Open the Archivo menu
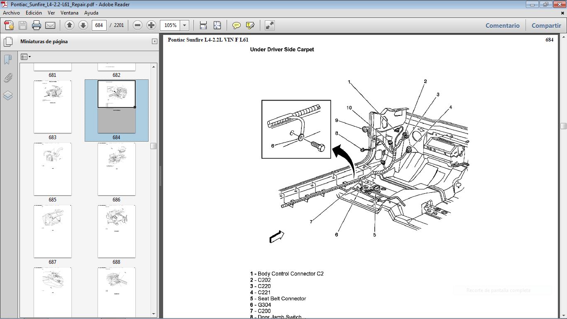 point(11,12)
